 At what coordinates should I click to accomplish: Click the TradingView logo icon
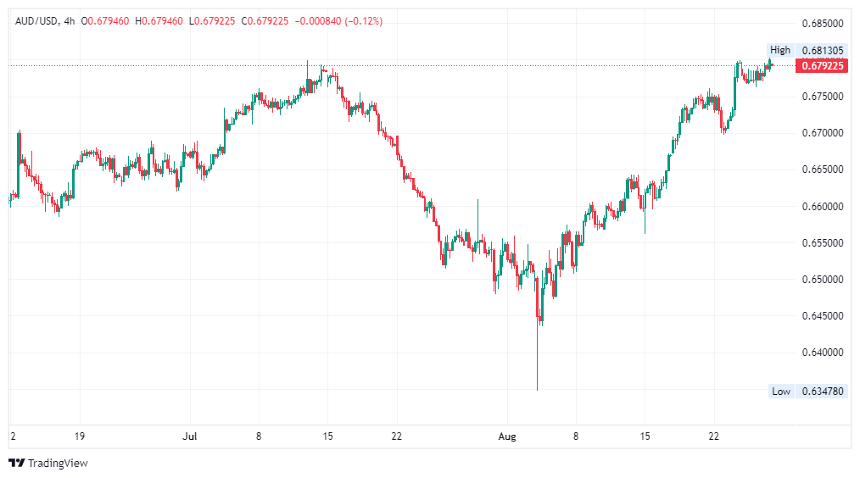click(x=16, y=463)
